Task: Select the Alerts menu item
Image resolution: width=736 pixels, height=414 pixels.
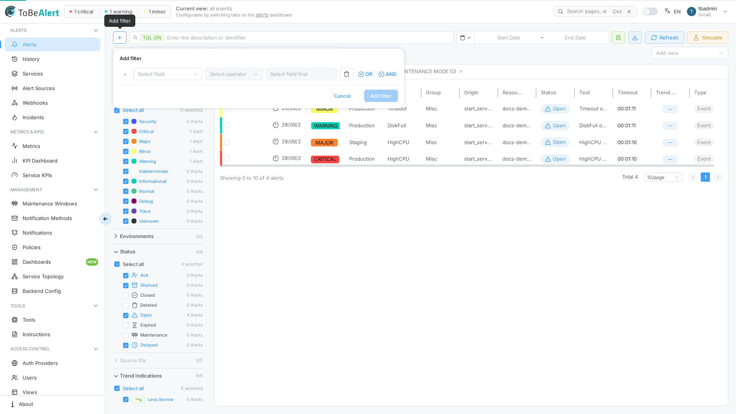Action: click(x=53, y=44)
